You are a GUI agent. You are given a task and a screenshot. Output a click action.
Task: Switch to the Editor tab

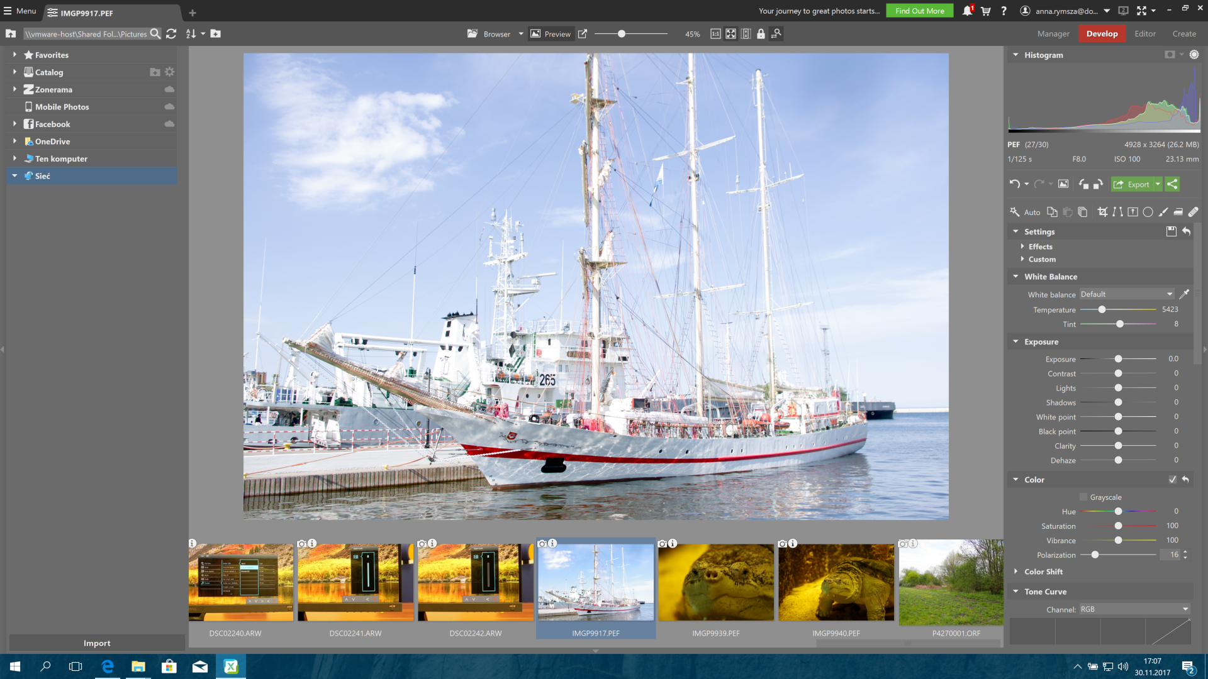pyautogui.click(x=1145, y=34)
